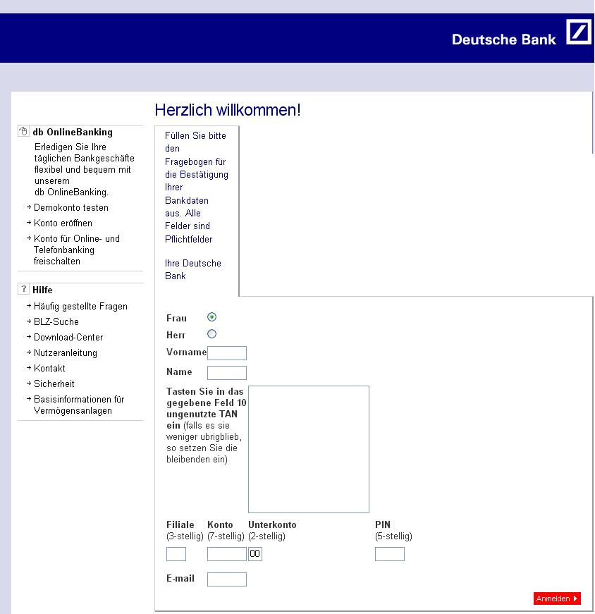Viewport: 595px width, 614px height.
Task: Select the Herr radio button
Action: (211, 333)
